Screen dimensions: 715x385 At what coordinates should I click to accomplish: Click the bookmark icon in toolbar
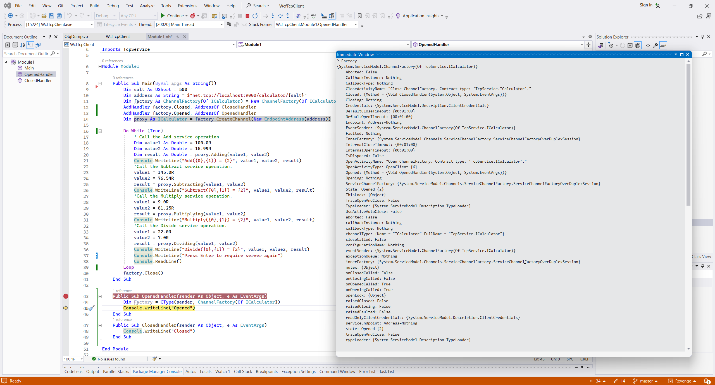point(359,16)
